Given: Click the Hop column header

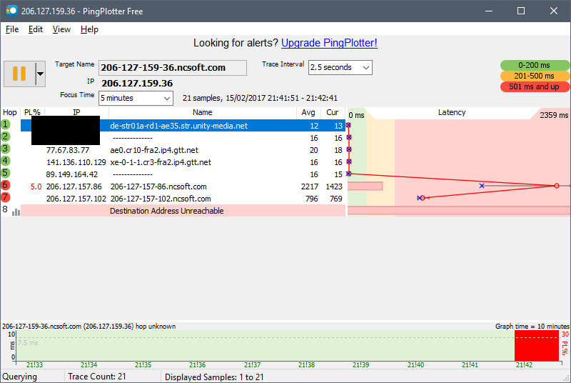Looking at the screenshot, I should [x=10, y=112].
